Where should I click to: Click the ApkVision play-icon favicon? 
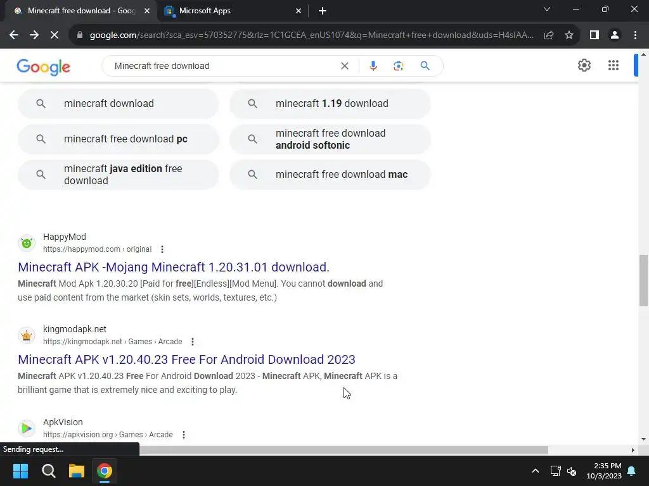(27, 428)
